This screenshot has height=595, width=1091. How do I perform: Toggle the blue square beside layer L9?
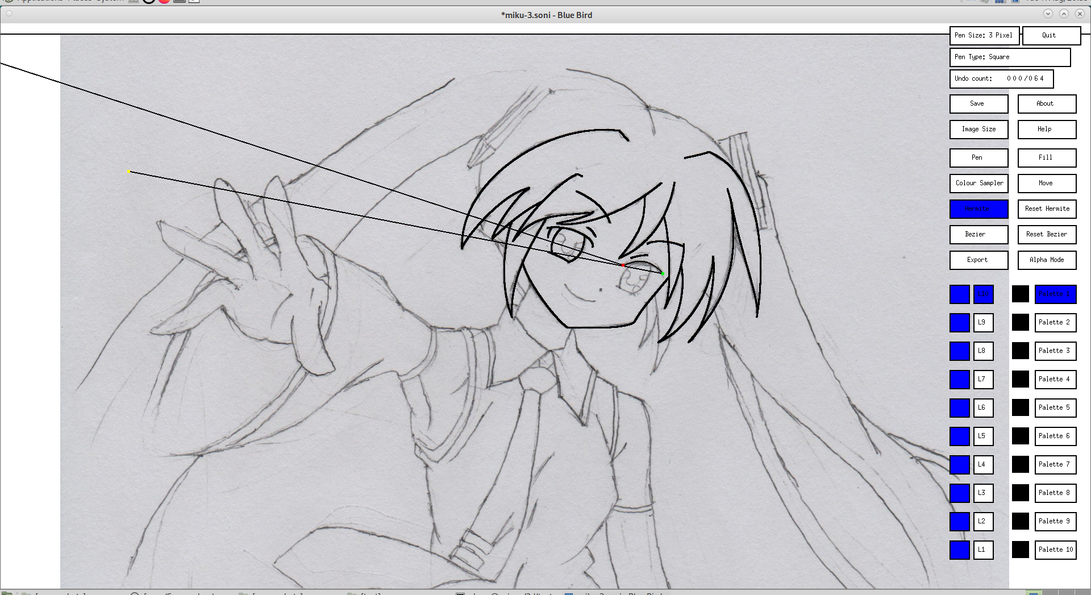(960, 323)
